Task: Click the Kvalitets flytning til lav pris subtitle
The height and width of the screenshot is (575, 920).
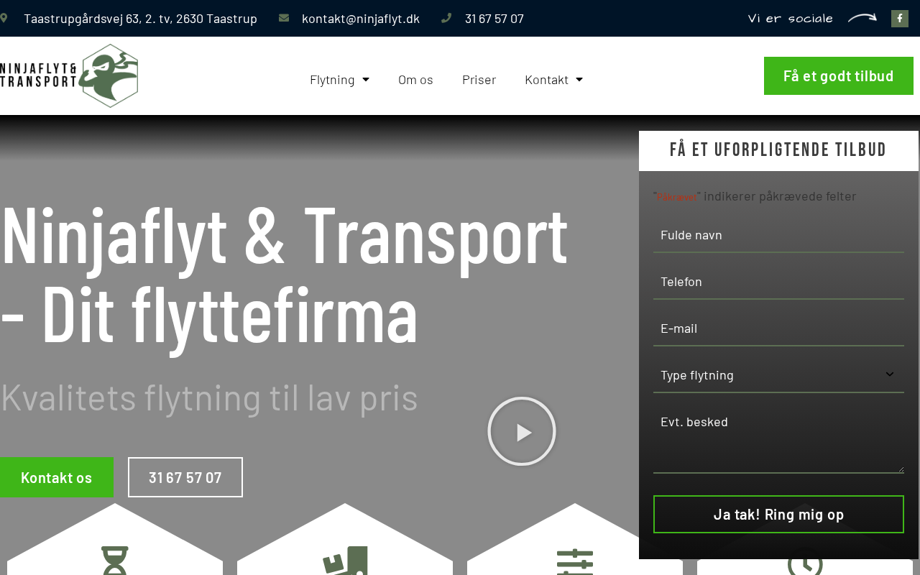Action: (x=209, y=397)
